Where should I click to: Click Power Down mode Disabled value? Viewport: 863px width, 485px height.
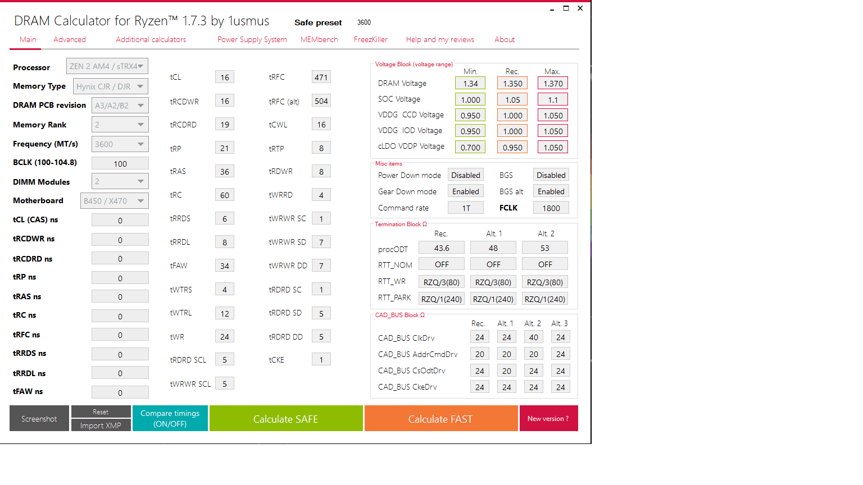click(466, 175)
